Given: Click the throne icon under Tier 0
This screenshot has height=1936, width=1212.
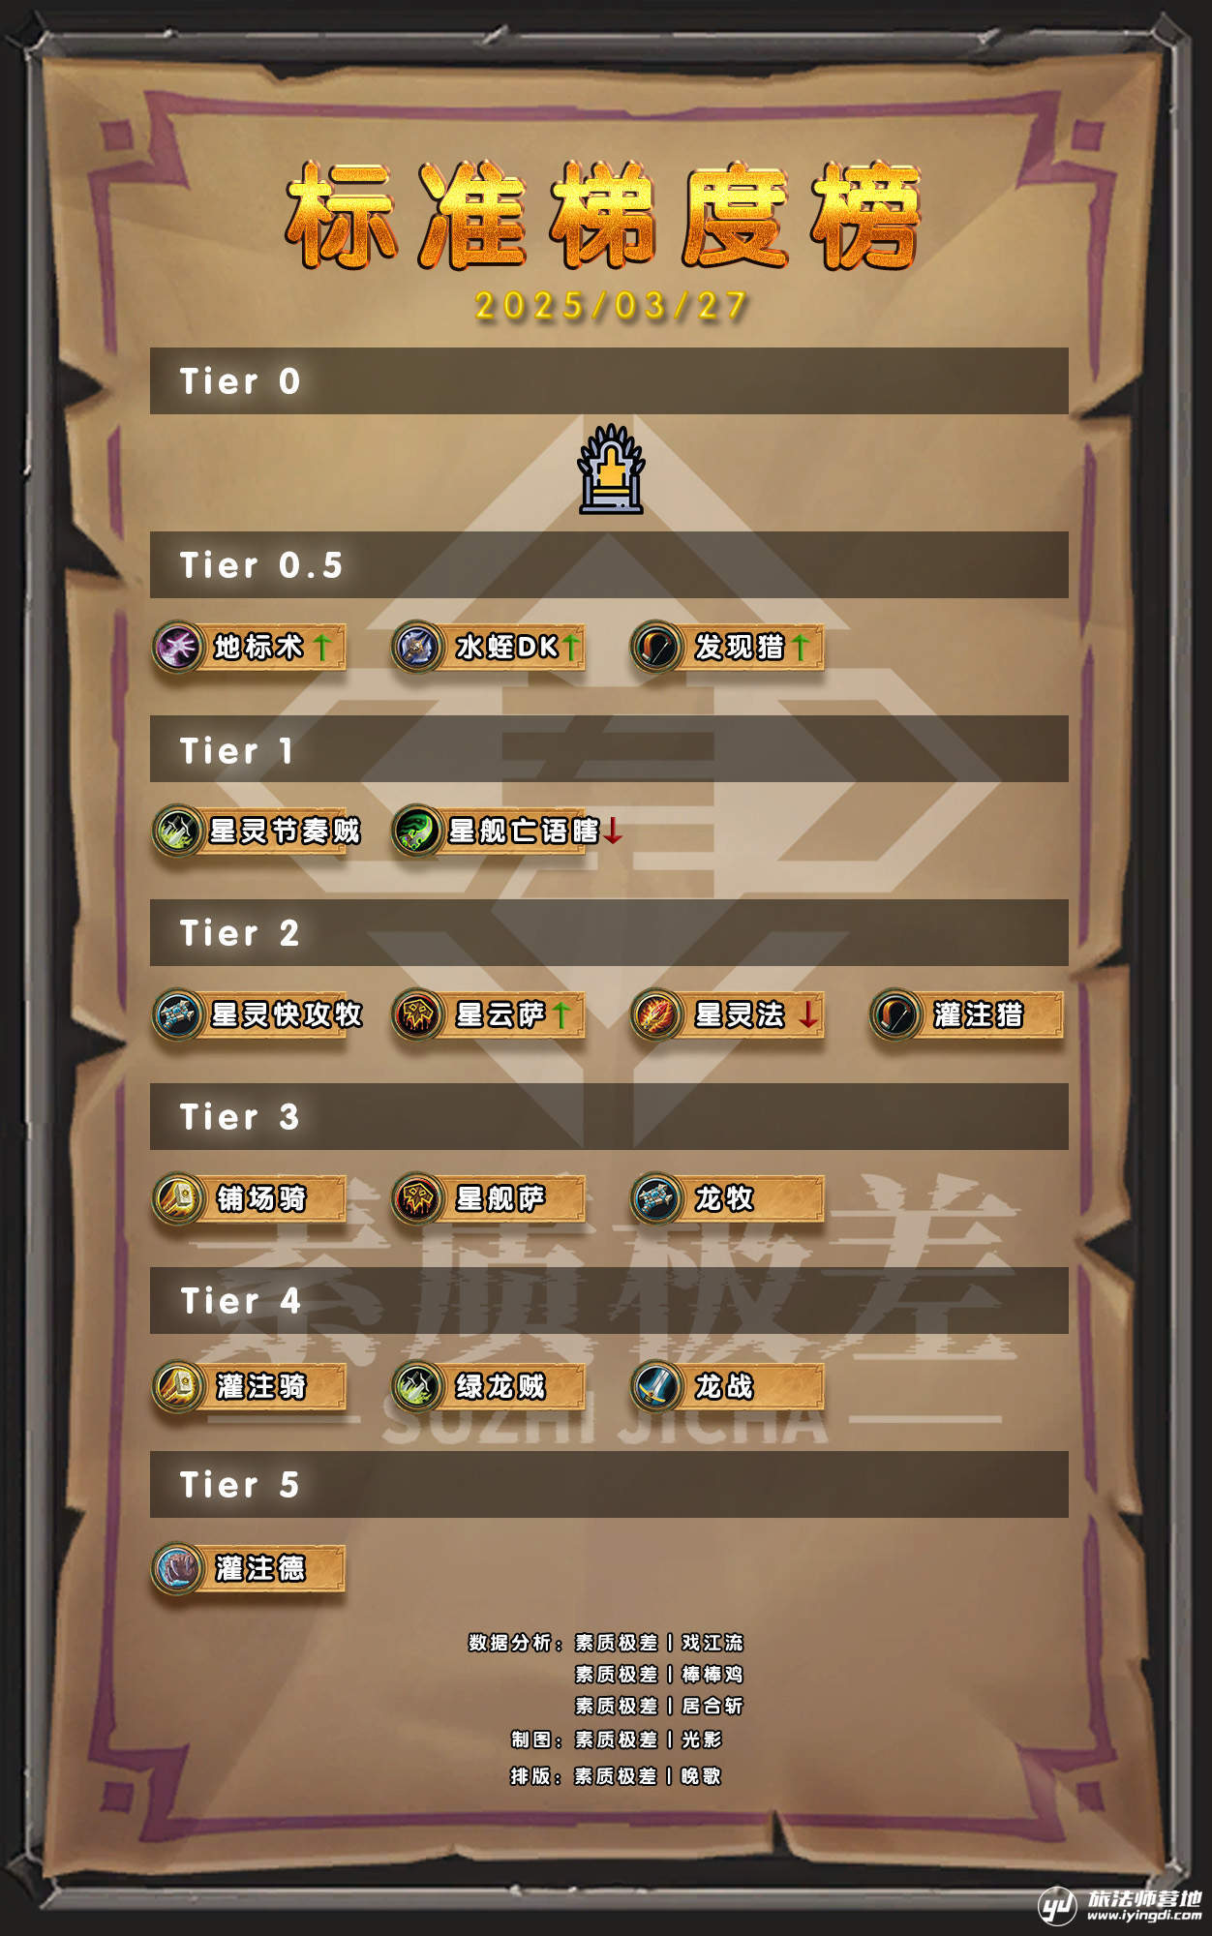Looking at the screenshot, I should click(x=611, y=469).
